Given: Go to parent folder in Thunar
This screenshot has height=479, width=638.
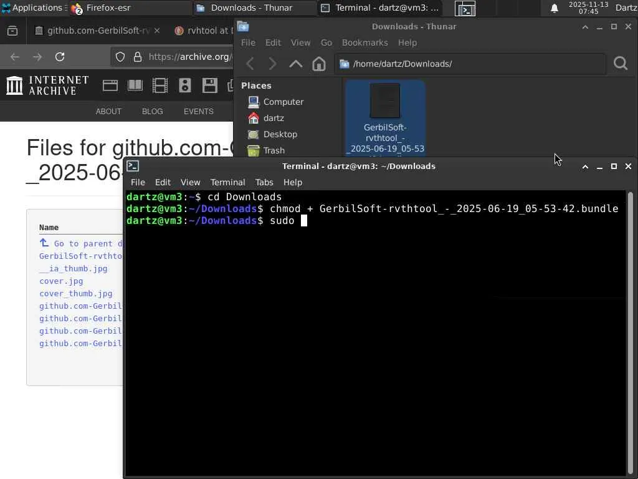Looking at the screenshot, I should coord(296,64).
